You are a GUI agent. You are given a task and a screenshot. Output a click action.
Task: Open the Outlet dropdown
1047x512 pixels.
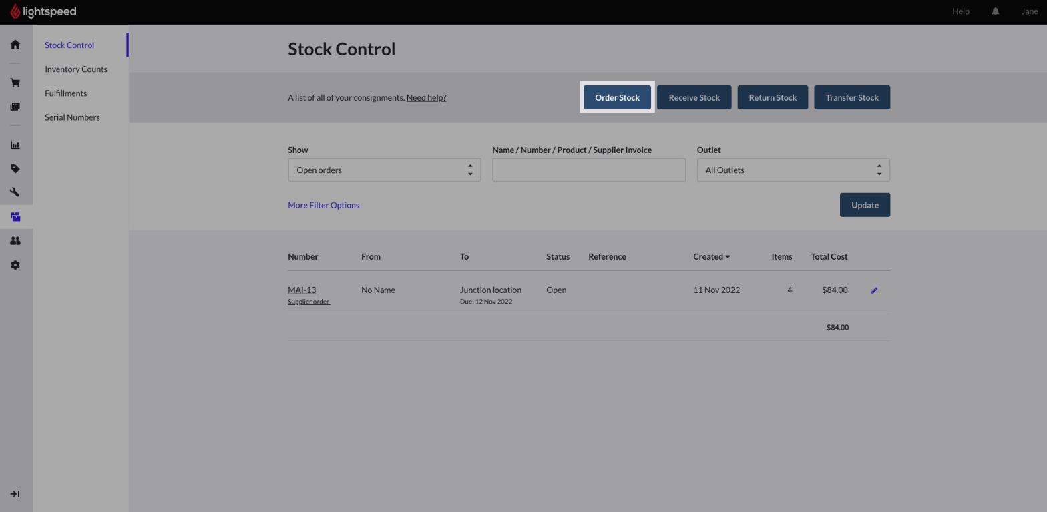[x=793, y=170]
